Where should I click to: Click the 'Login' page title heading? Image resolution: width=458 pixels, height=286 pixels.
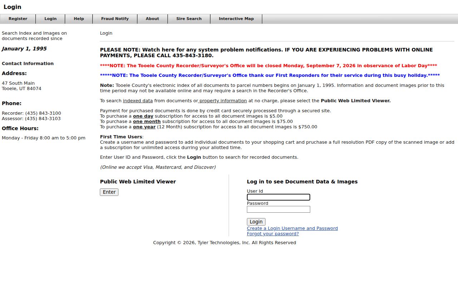coord(13,7)
